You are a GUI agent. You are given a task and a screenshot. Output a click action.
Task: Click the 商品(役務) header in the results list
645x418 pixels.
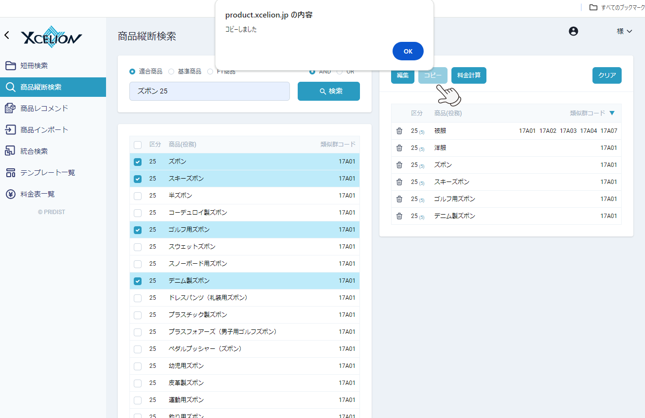[x=182, y=145]
